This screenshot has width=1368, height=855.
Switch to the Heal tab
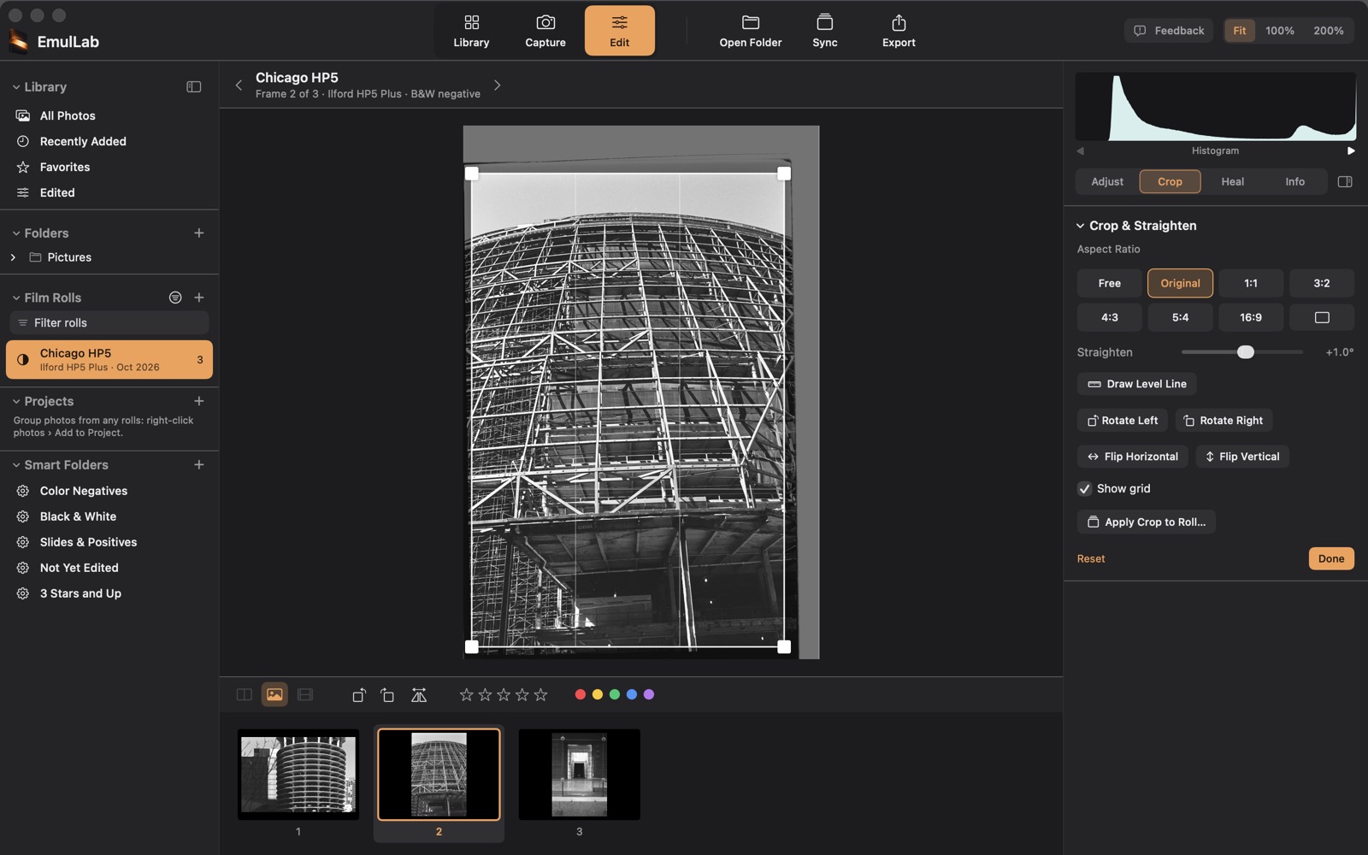[x=1232, y=181]
